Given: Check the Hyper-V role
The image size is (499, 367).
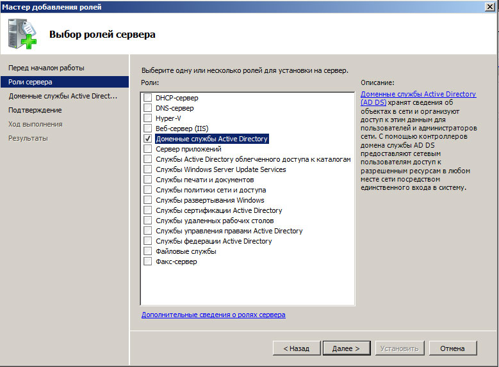Looking at the screenshot, I should (x=147, y=118).
